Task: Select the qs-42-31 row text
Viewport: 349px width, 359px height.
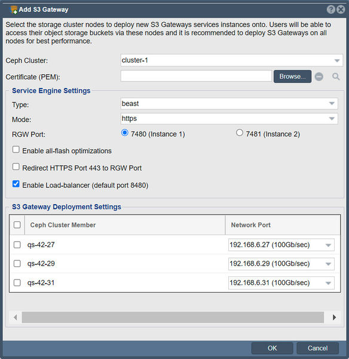Action: coord(41,283)
